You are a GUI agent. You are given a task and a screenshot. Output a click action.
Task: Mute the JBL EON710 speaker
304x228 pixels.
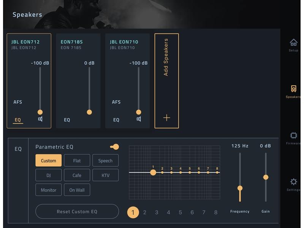click(x=139, y=119)
